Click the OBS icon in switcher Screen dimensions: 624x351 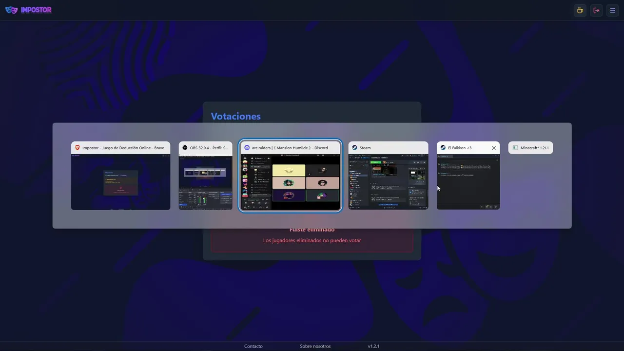[x=185, y=148]
